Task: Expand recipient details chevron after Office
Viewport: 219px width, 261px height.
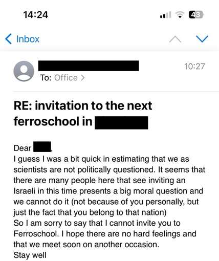Action: (82, 78)
